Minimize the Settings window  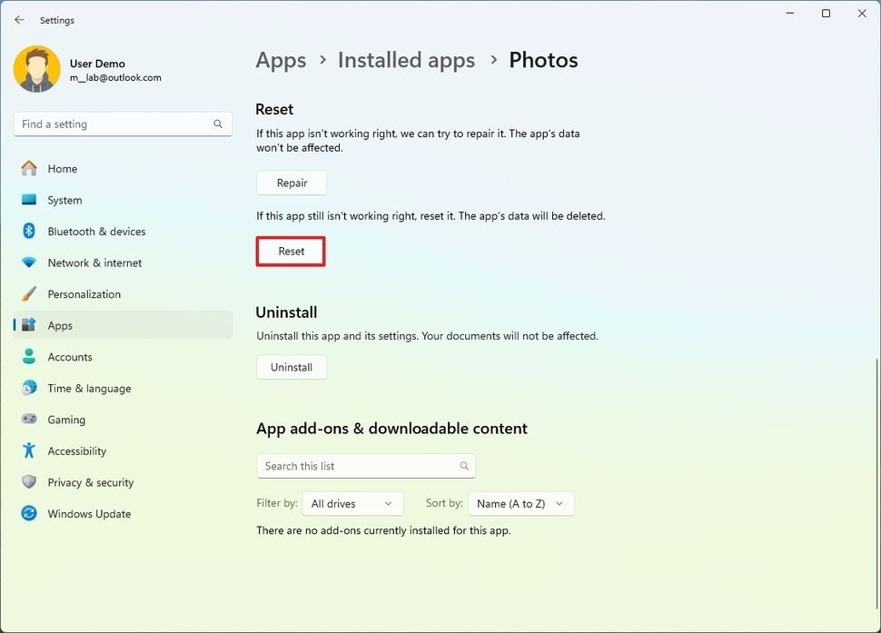(790, 13)
